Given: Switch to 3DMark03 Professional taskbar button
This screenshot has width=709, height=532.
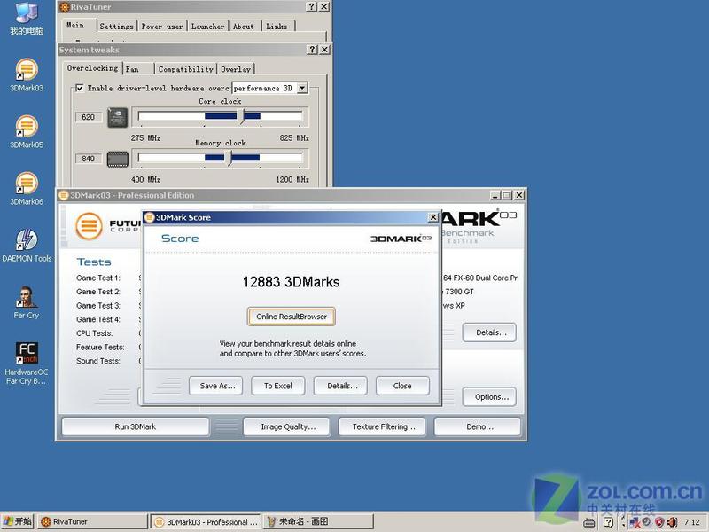Looking at the screenshot, I should point(206,521).
